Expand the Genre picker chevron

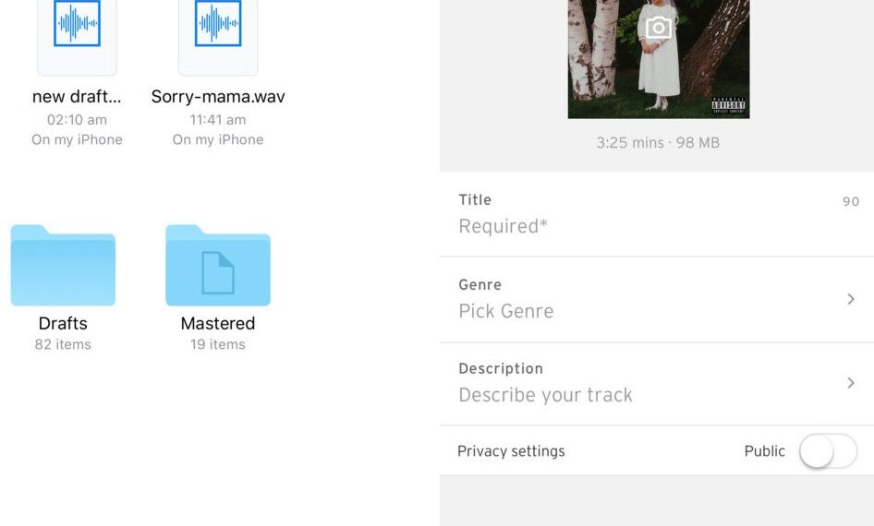[x=851, y=299]
